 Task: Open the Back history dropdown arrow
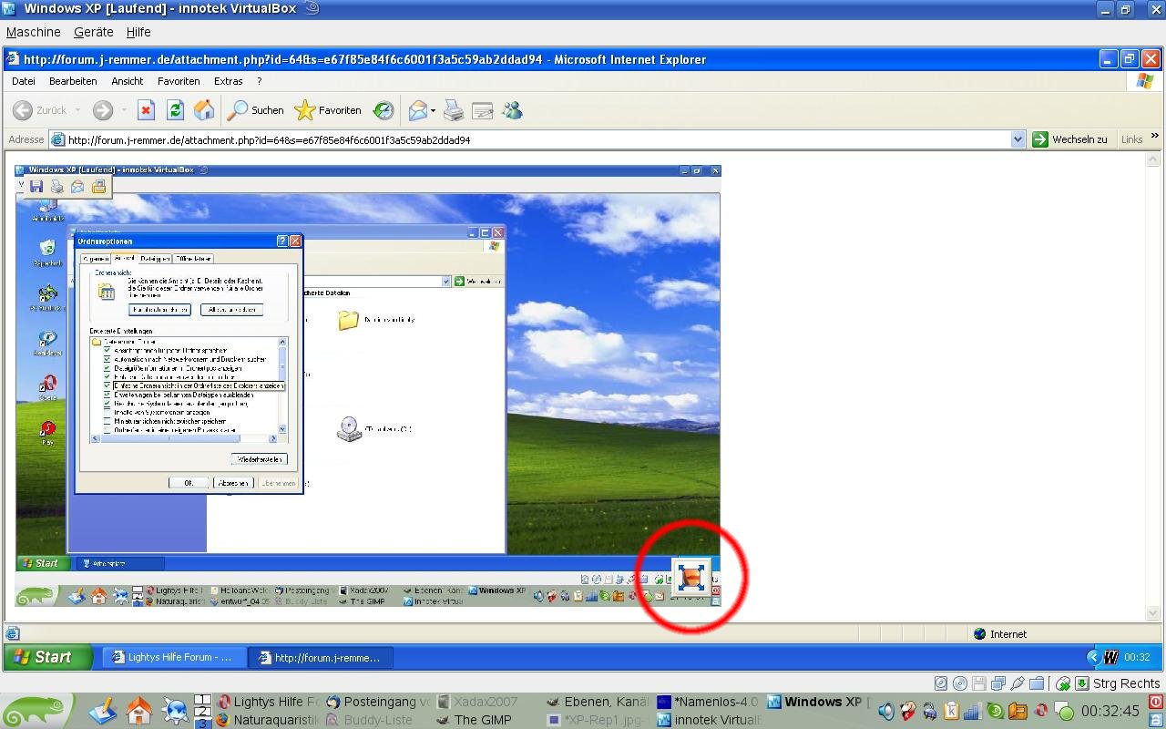[x=77, y=110]
